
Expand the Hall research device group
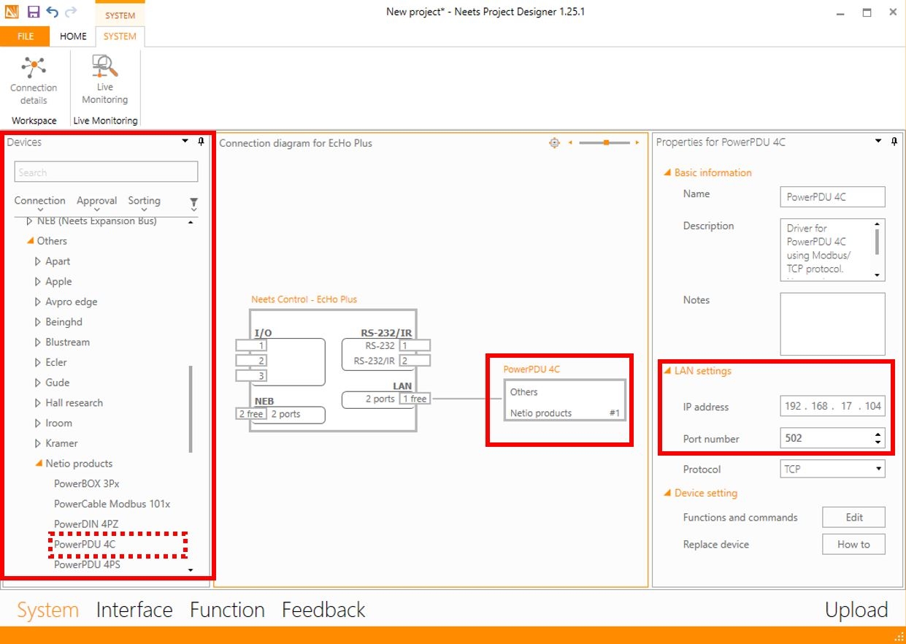click(38, 403)
